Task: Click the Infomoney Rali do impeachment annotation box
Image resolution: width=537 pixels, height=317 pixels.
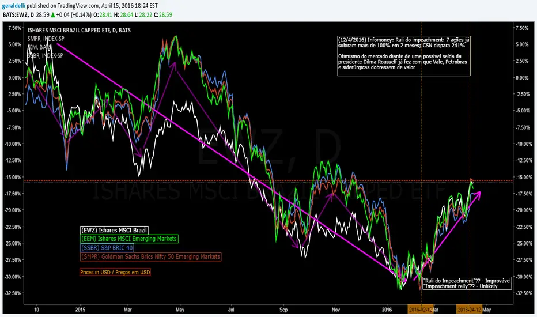Action: coord(404,56)
